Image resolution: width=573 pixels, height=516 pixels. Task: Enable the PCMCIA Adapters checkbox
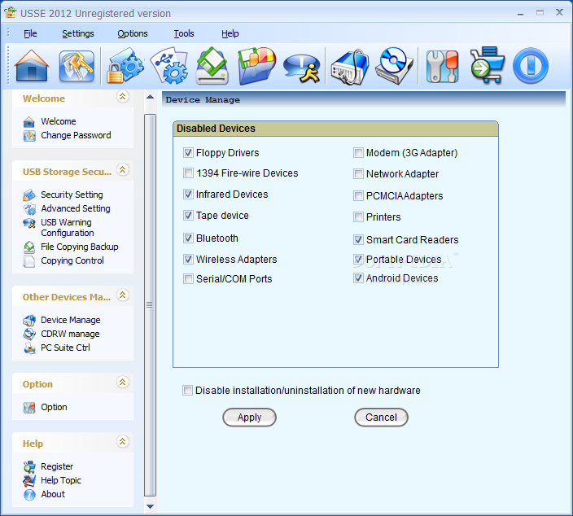[358, 196]
